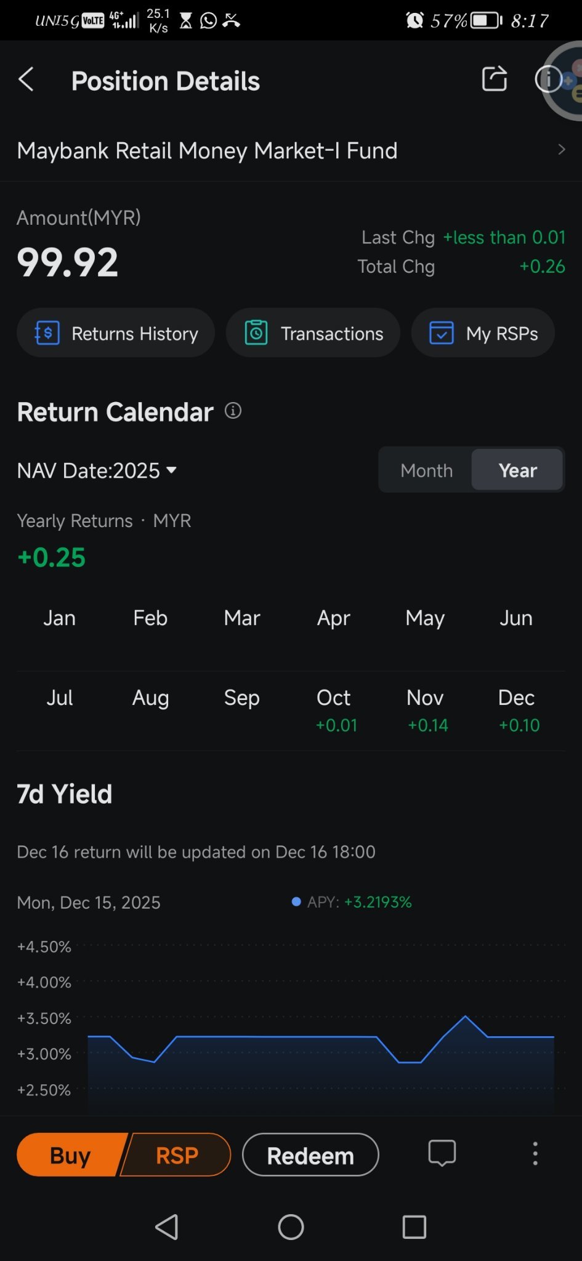
Task: Open Returns History
Action: click(116, 333)
